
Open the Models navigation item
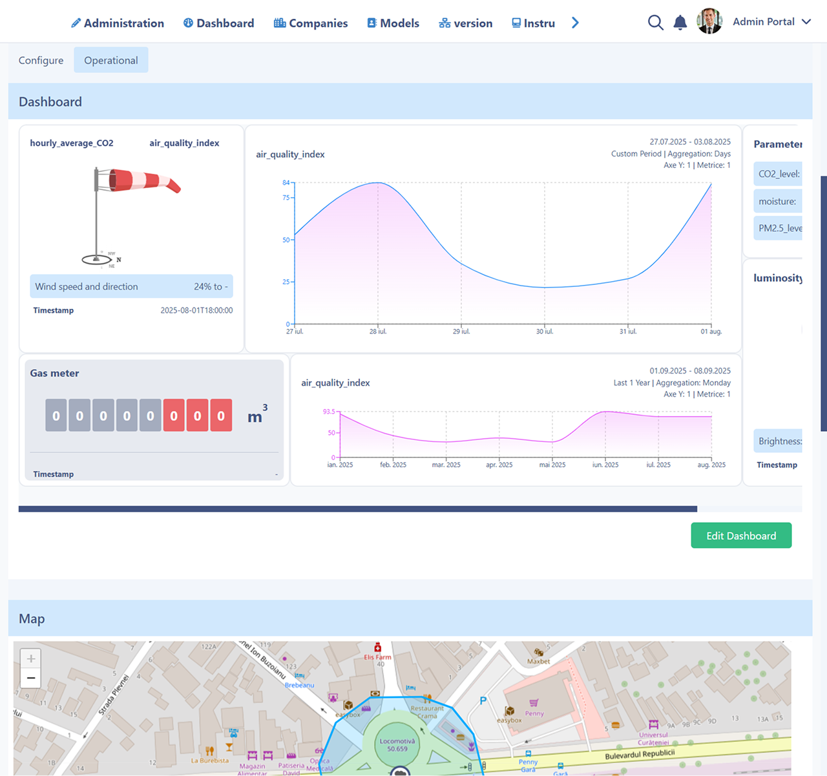393,23
